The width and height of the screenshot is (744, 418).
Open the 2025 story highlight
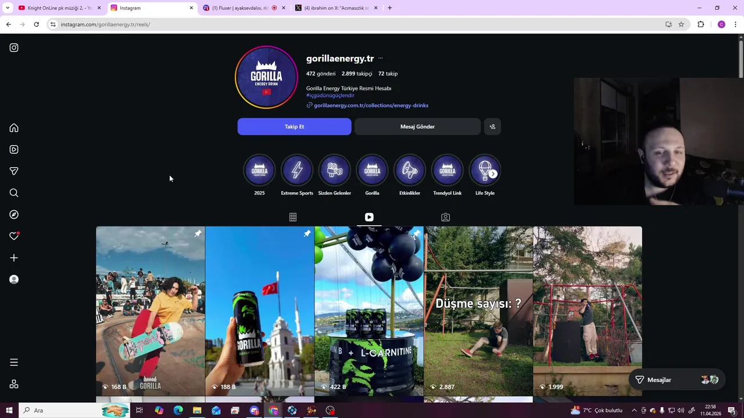click(x=259, y=175)
